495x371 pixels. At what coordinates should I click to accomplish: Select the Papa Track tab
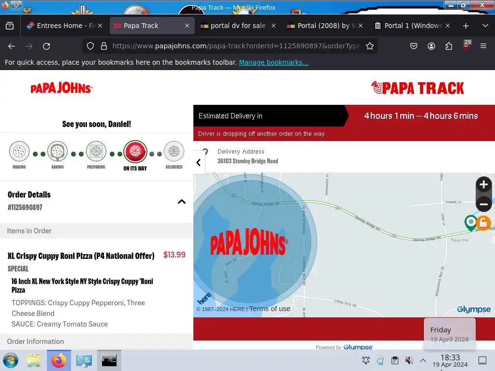[151, 26]
